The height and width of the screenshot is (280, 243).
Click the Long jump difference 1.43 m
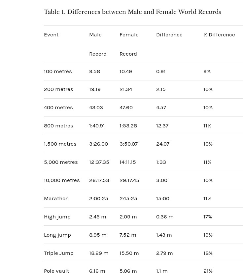pyautogui.click(x=164, y=235)
